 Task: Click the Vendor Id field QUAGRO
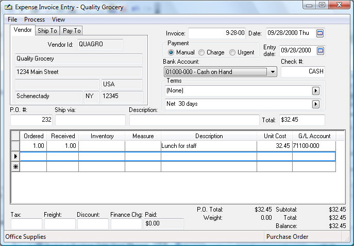(x=100, y=44)
